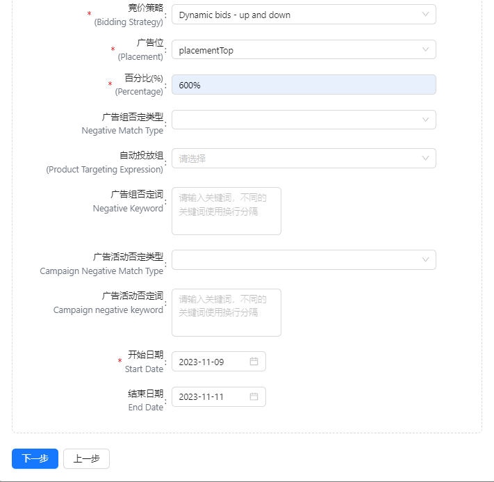Focus the Negative Keyword text area
Viewport: 494px width, 482px height.
pos(227,211)
